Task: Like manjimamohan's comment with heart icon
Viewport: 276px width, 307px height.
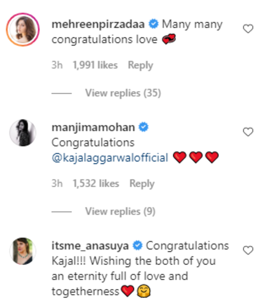Action: pos(248,132)
